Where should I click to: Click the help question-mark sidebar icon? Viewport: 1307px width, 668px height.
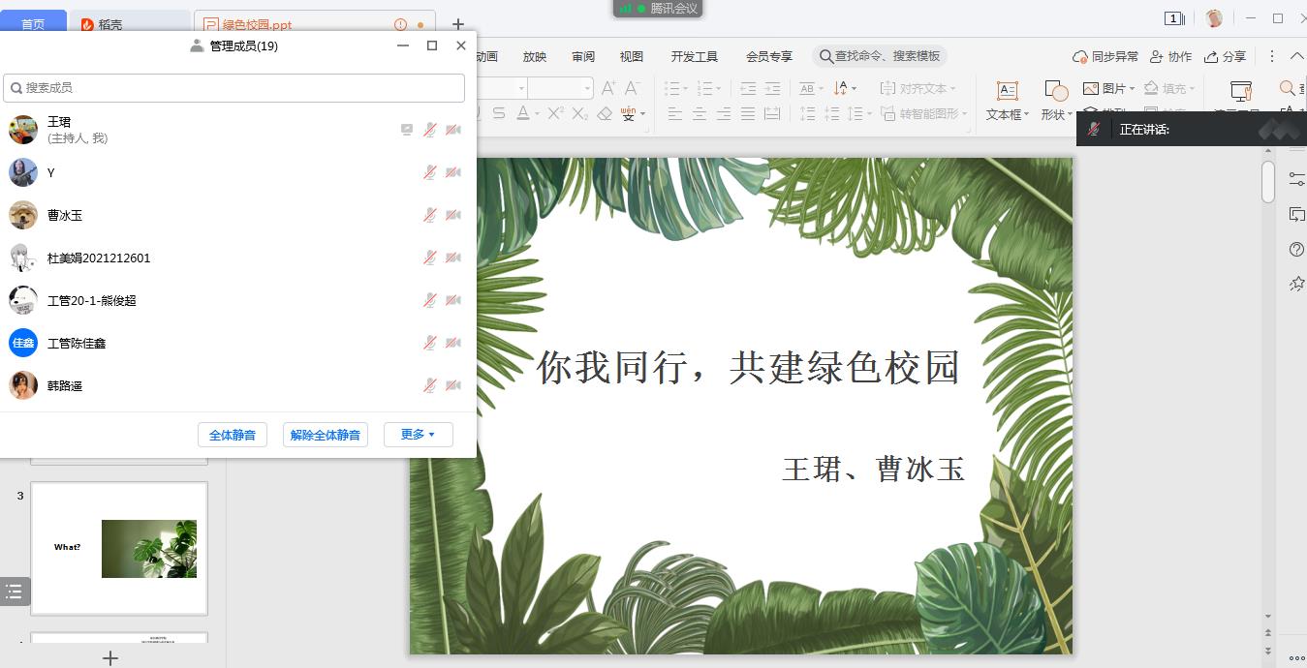[1297, 249]
